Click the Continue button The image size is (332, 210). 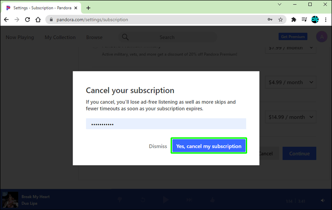click(x=299, y=153)
